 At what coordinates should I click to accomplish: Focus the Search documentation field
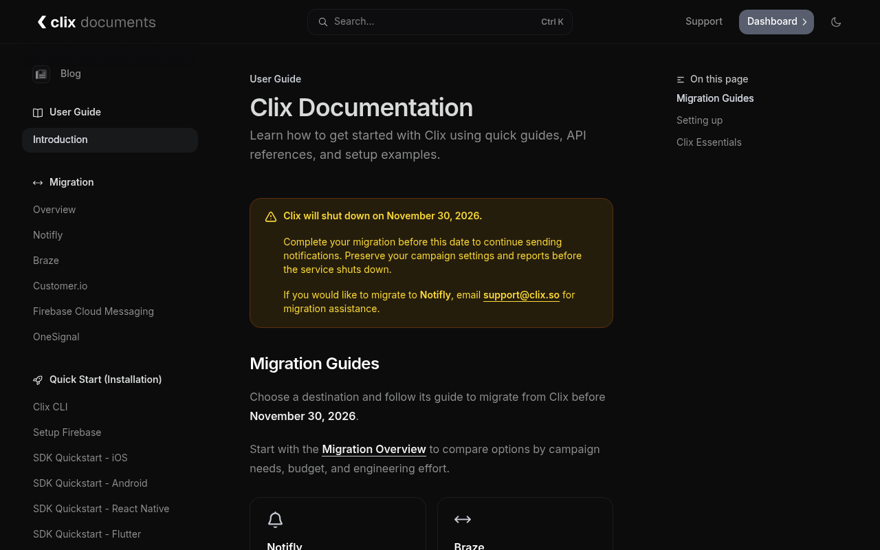(x=440, y=22)
